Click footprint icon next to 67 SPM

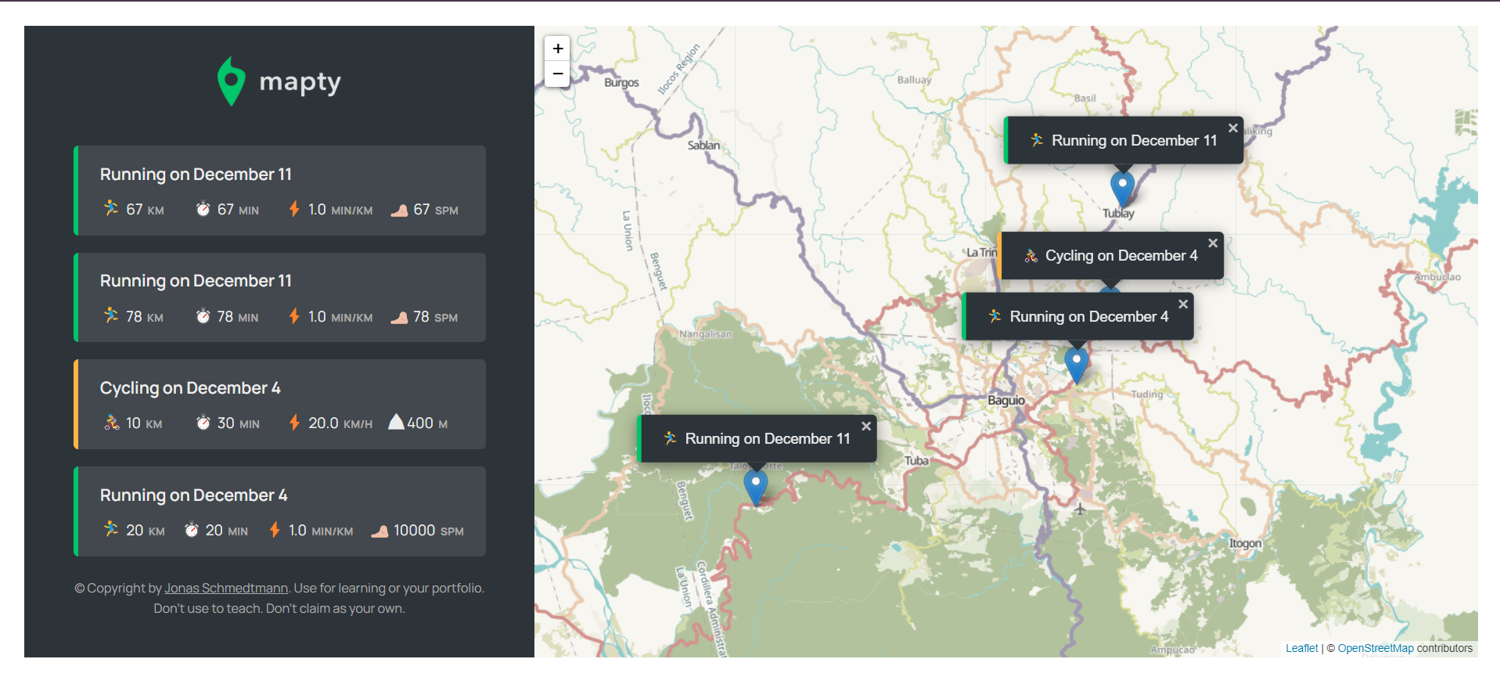click(399, 210)
